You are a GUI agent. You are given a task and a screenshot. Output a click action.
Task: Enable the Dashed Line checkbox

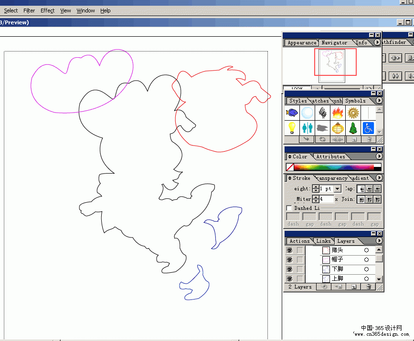(x=289, y=208)
